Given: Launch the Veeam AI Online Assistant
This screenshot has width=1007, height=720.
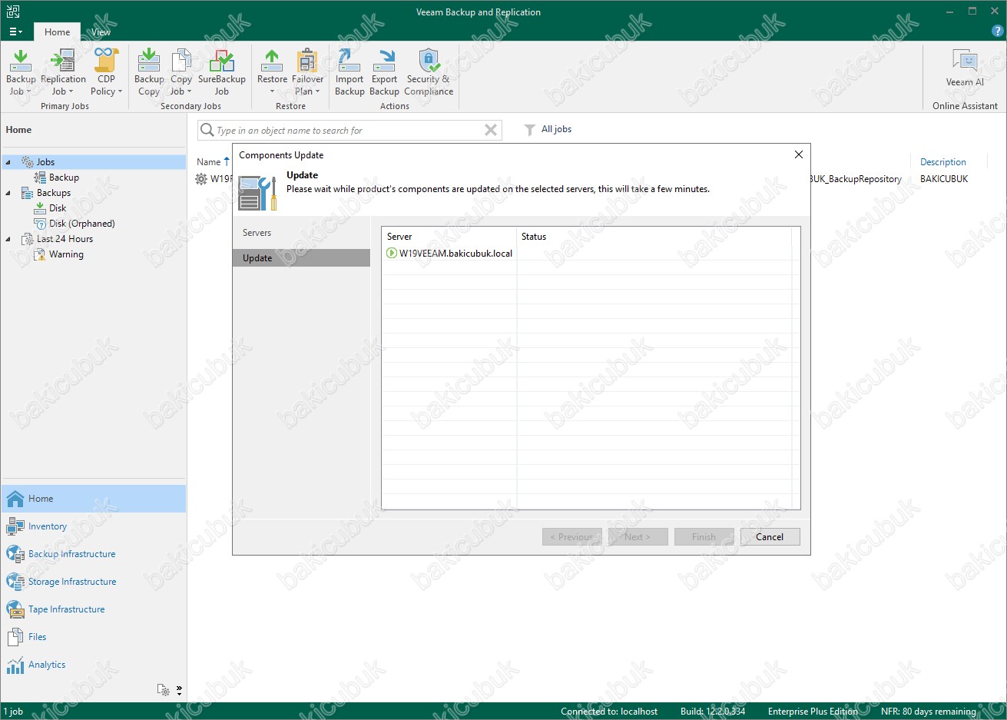Looking at the screenshot, I should point(965,68).
